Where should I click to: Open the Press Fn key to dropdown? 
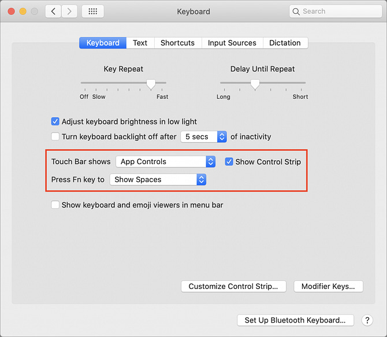(x=158, y=179)
